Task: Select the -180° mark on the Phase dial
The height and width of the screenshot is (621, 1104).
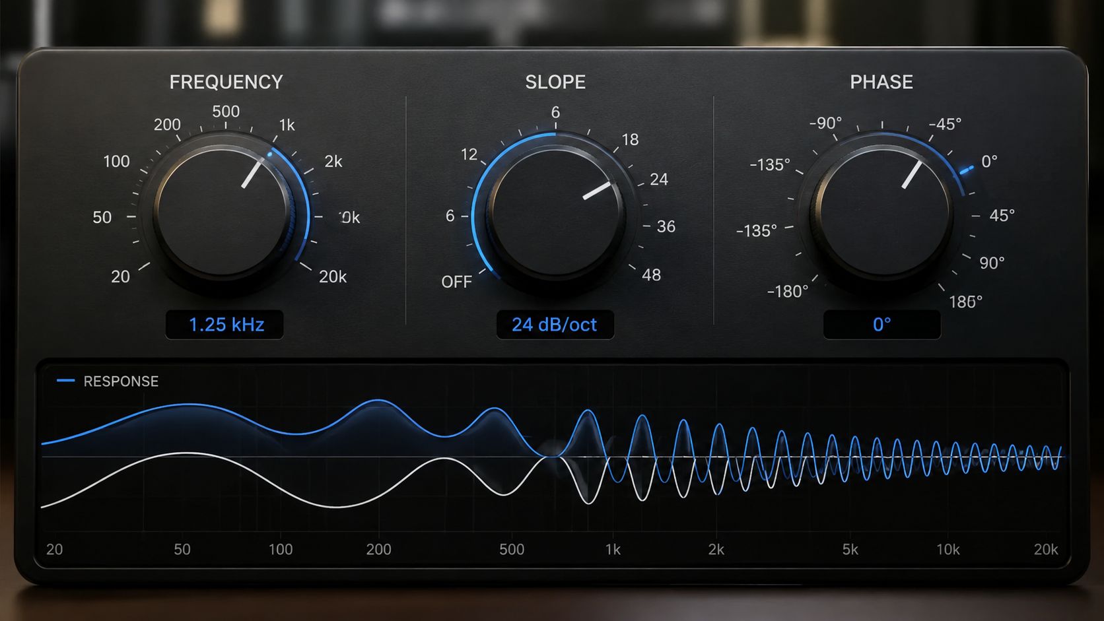Action: pos(788,291)
